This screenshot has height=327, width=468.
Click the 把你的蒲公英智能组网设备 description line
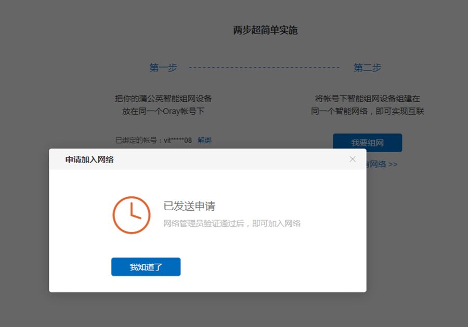[163, 99]
